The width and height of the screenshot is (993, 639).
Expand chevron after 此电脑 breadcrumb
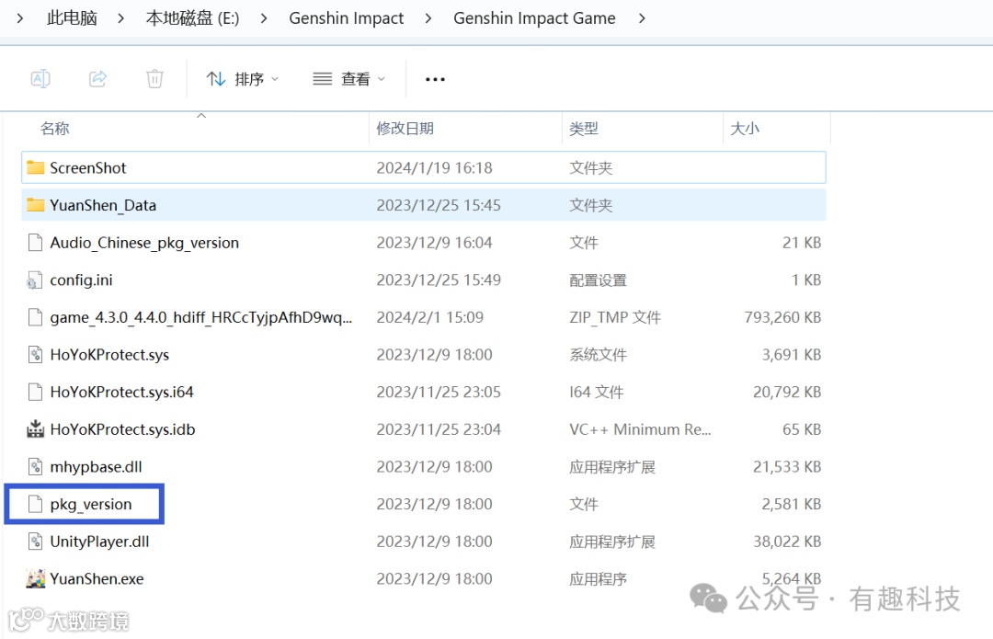pyautogui.click(x=121, y=18)
